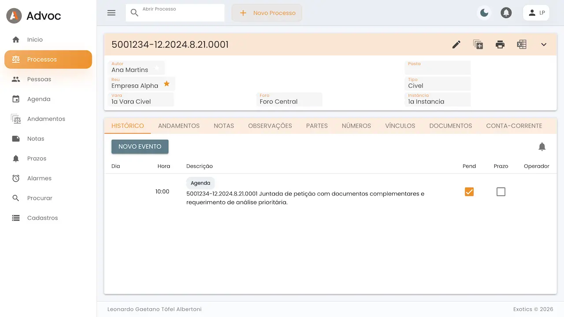Open the DOCUMENTOS tab
This screenshot has width=564, height=317.
click(451, 126)
